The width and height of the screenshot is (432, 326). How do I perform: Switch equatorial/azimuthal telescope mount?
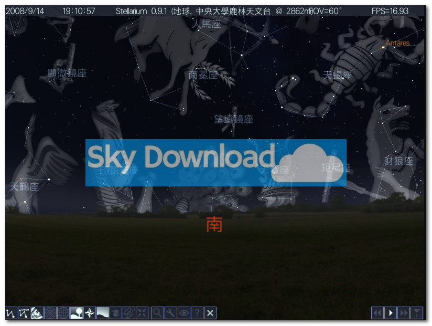[x=129, y=313]
